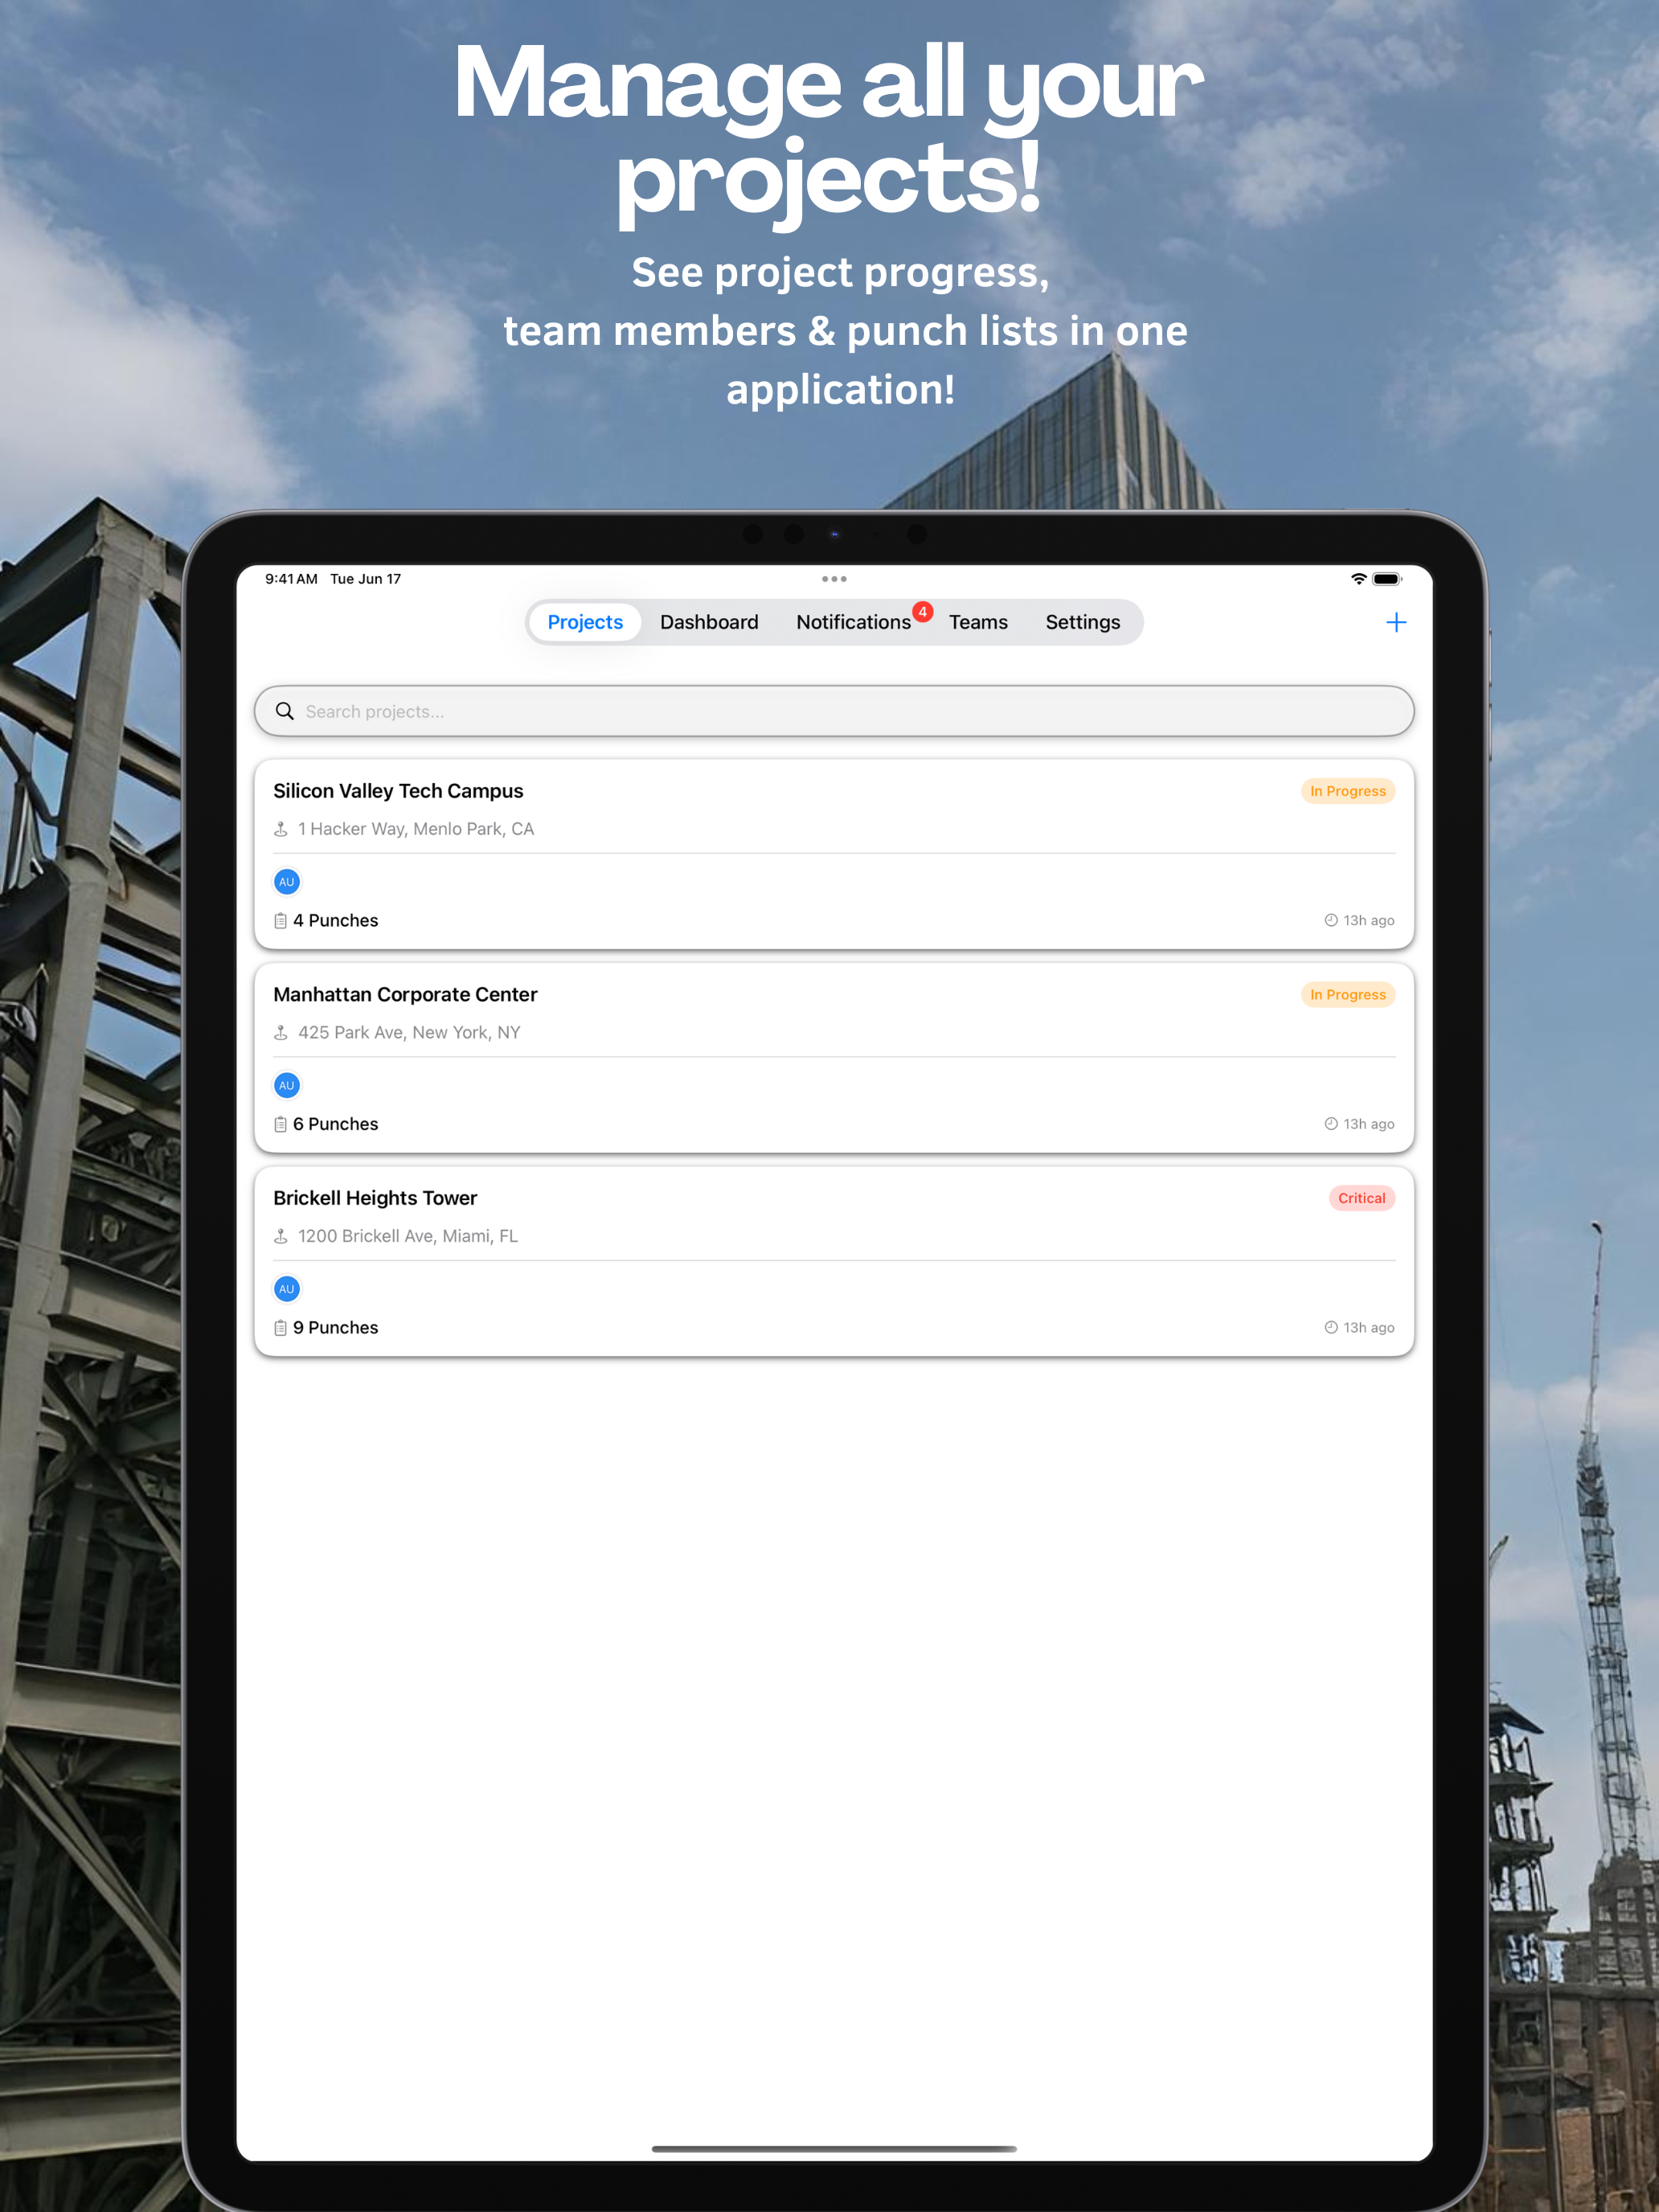Tap In Progress badge on Silicon Valley
This screenshot has height=2212, width=1659.
point(1348,791)
